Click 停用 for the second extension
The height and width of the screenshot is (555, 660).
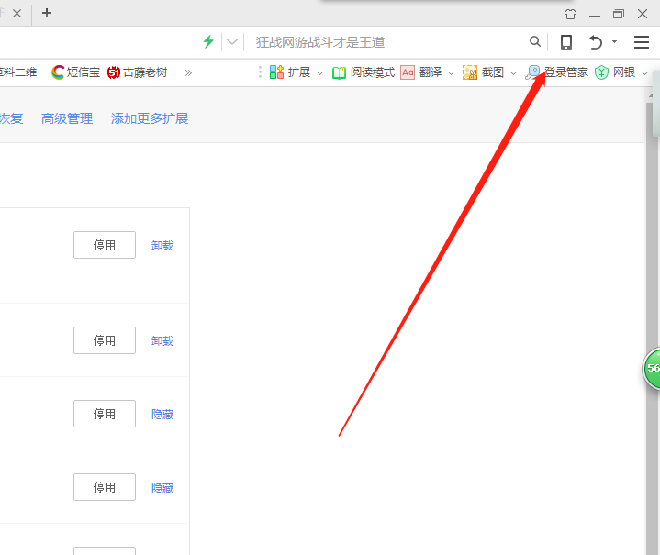[x=105, y=340]
